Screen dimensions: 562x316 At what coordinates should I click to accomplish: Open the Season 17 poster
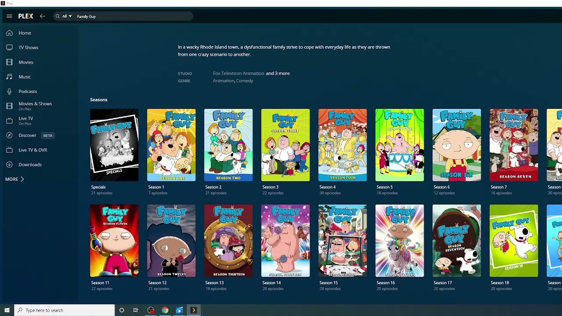click(x=457, y=241)
